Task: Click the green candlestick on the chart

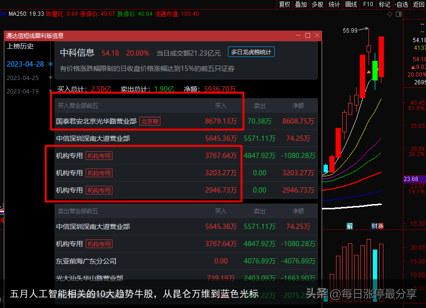Action: (x=375, y=71)
